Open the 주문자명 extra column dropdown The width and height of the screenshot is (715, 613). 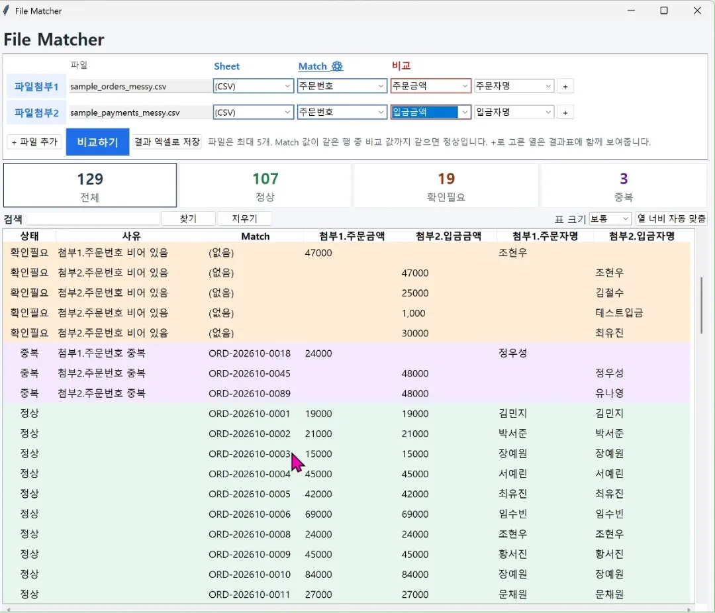tap(514, 86)
